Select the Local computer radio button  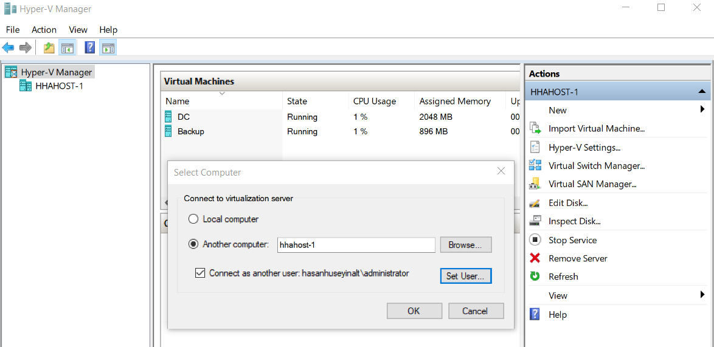[x=193, y=219]
